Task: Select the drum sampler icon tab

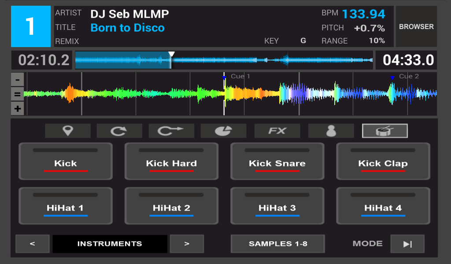Action: (384, 131)
